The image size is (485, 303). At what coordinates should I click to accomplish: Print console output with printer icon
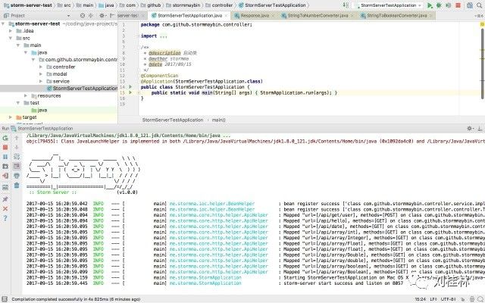tap(17, 176)
